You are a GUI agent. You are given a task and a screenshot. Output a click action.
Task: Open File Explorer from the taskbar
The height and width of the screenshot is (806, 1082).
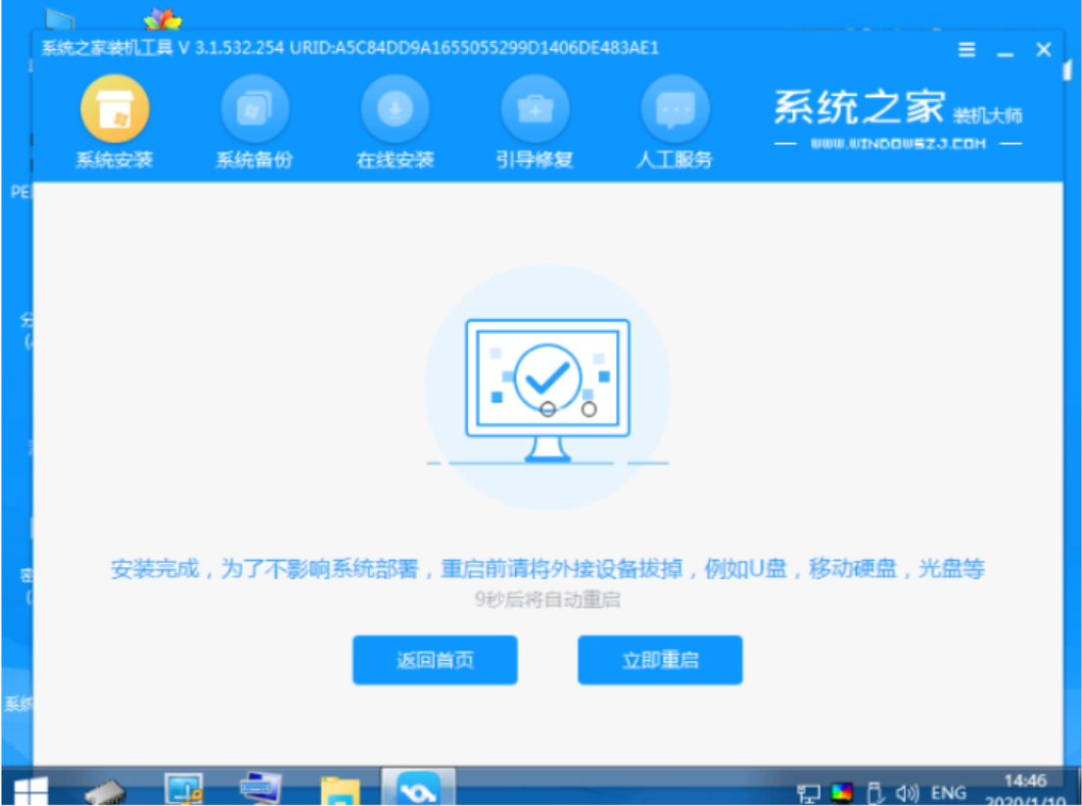coord(339,788)
